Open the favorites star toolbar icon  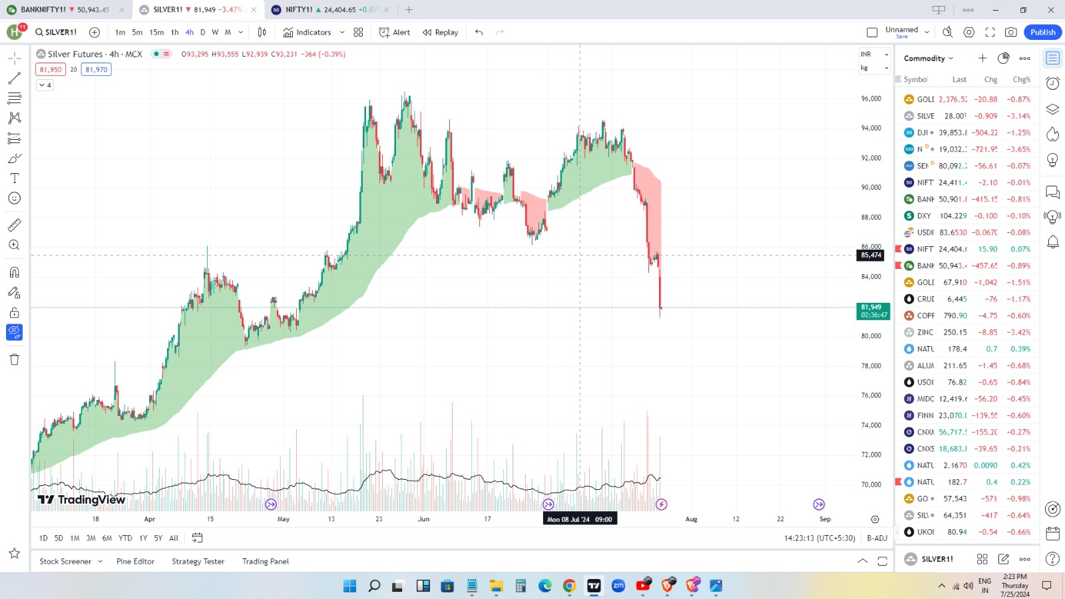coord(14,553)
